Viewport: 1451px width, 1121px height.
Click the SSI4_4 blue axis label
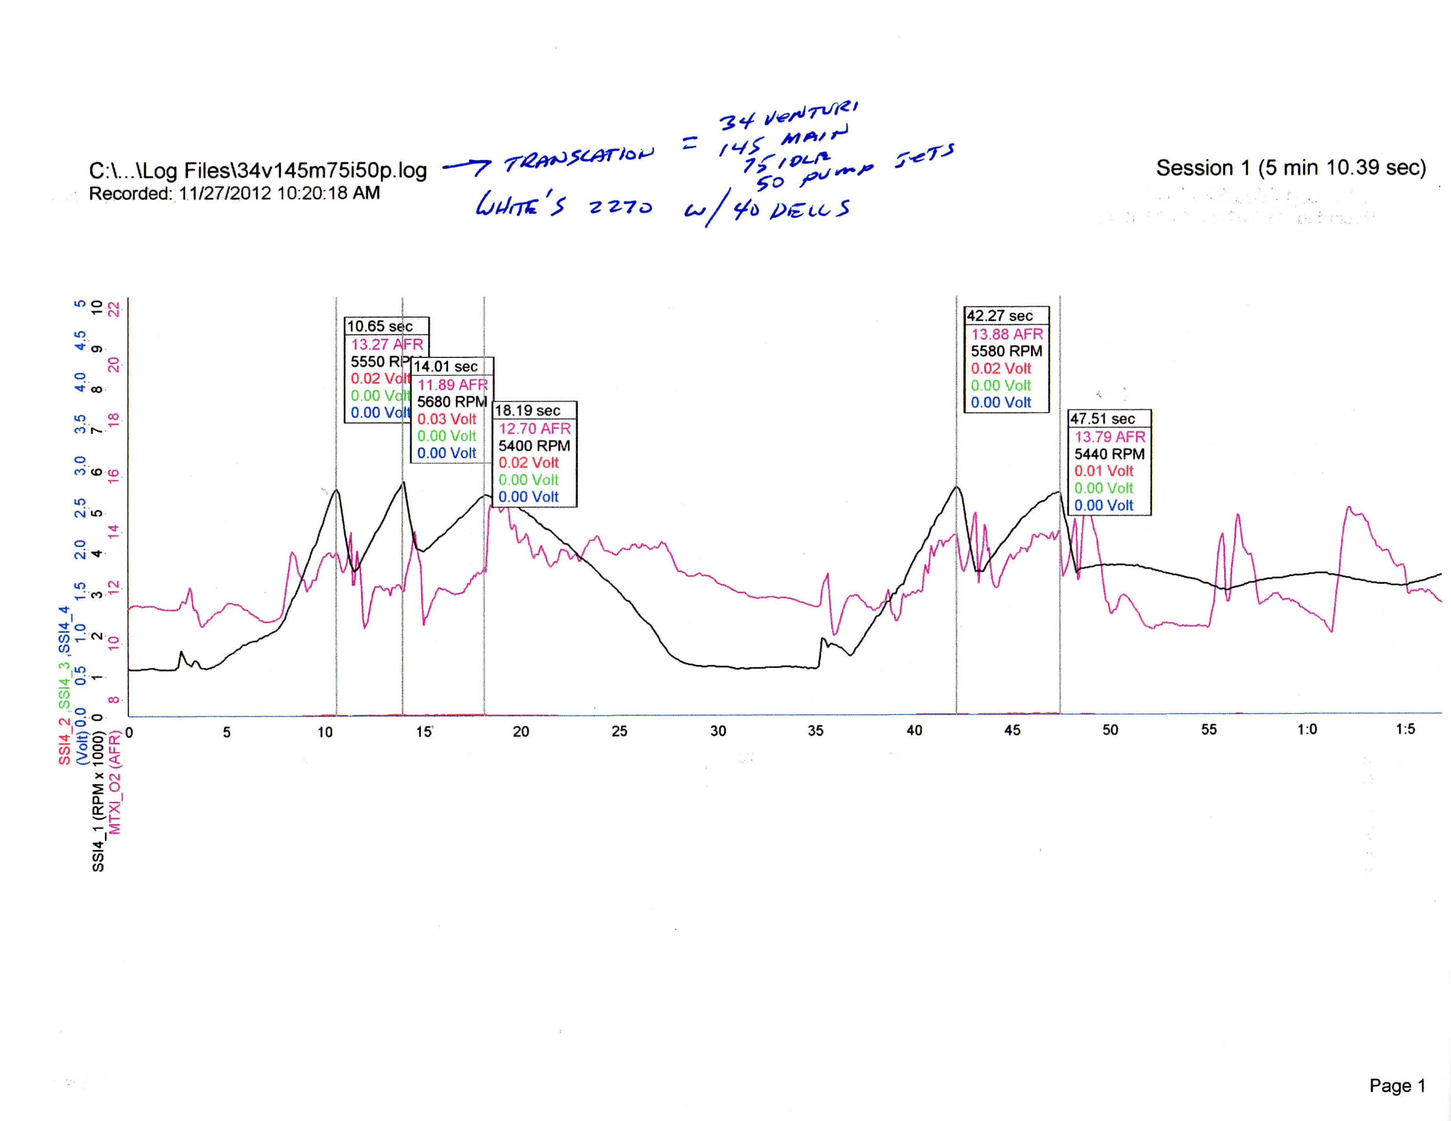point(65,630)
